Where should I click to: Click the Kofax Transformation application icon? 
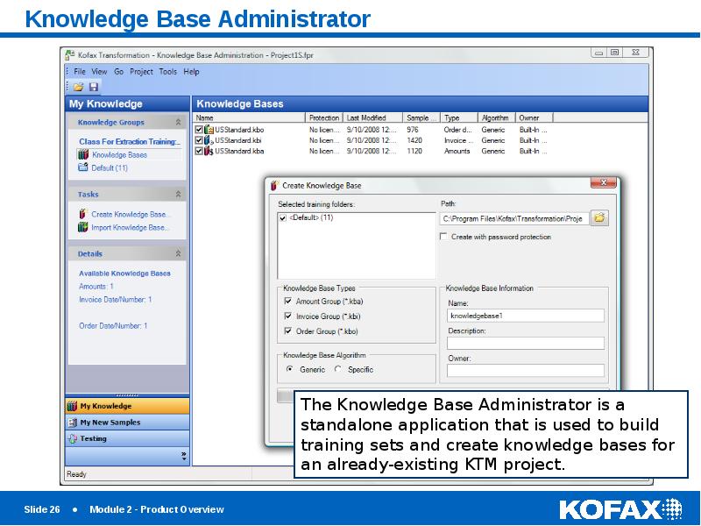coord(69,53)
